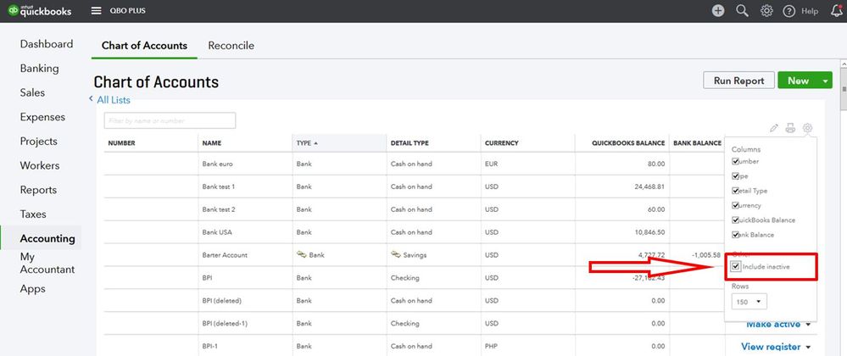Switch to the Reconcile tab
This screenshot has height=356, width=847.
(x=231, y=46)
